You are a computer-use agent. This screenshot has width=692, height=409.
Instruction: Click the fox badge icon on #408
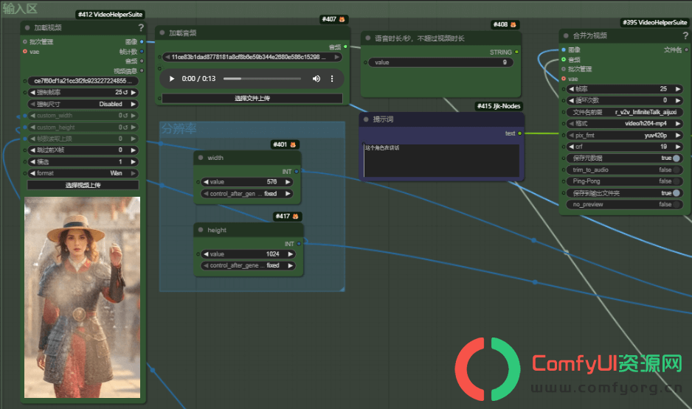pos(513,24)
